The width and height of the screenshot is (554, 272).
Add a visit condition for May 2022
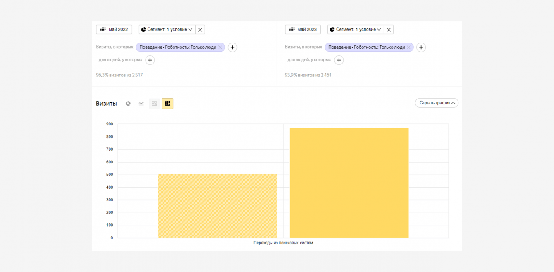click(x=232, y=47)
